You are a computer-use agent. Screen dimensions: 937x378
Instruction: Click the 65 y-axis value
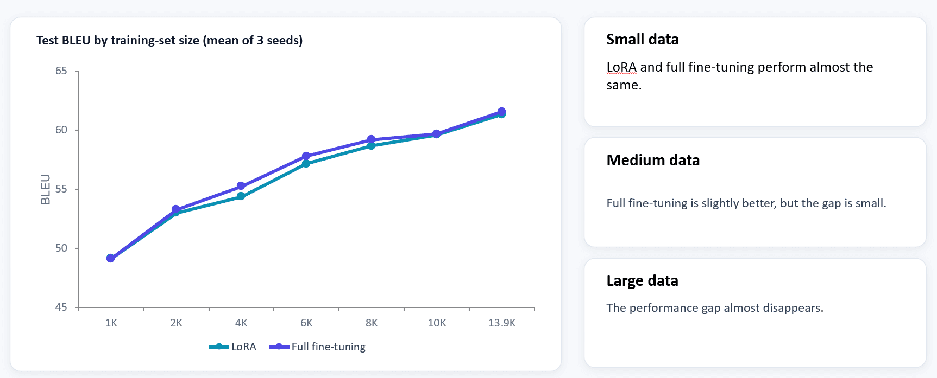coord(61,71)
